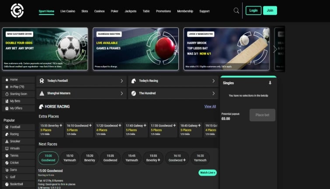Open the Slots menu item

point(85,11)
